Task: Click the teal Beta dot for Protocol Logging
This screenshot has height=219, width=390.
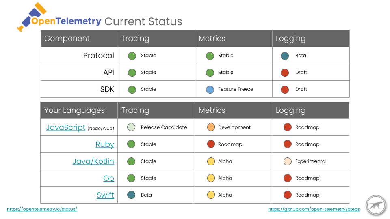Action: (285, 56)
